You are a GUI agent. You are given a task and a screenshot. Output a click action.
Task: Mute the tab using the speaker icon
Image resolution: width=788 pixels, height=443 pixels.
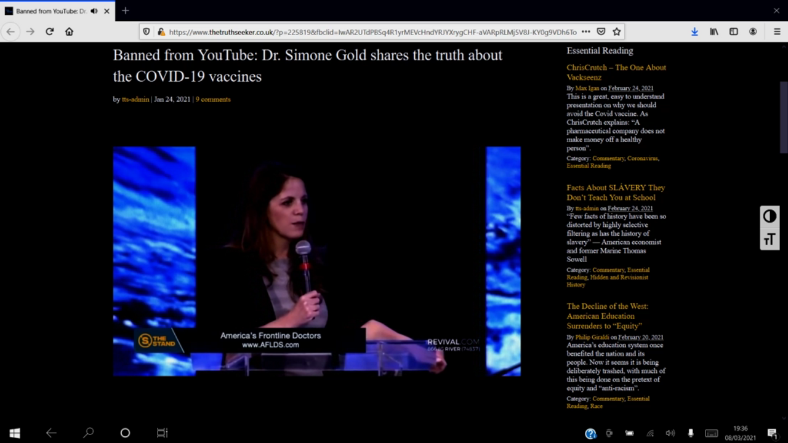[x=94, y=11]
